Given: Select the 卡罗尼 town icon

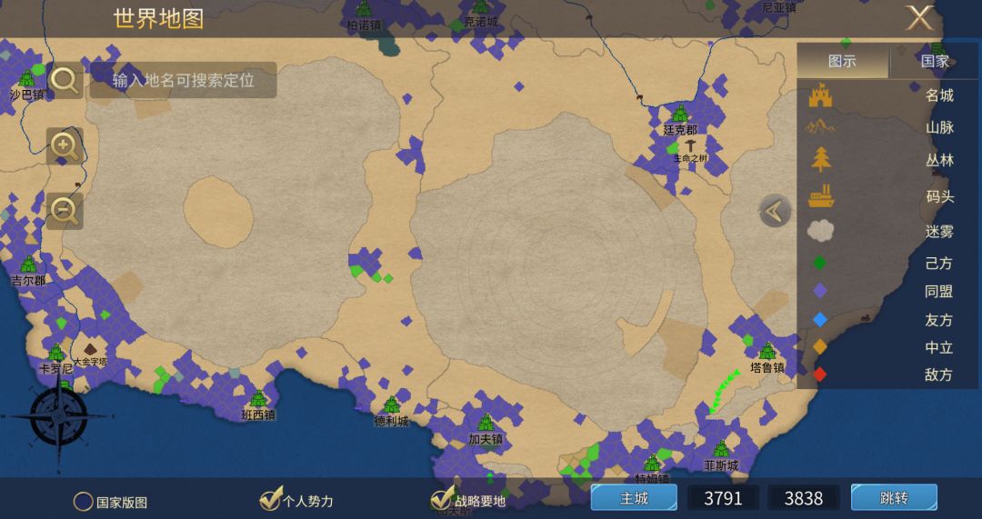Looking at the screenshot, I should coord(56,352).
